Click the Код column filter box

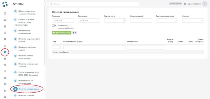[57, 47]
